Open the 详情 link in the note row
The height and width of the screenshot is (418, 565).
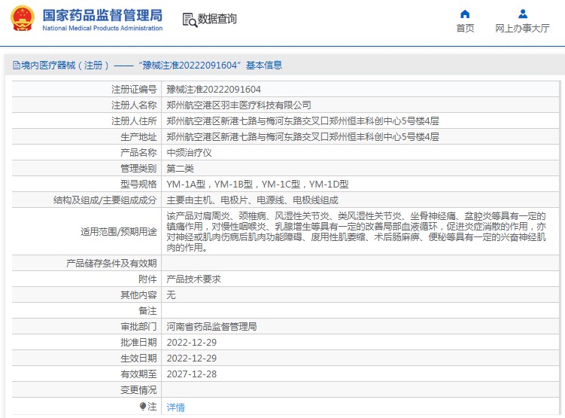pyautogui.click(x=175, y=407)
